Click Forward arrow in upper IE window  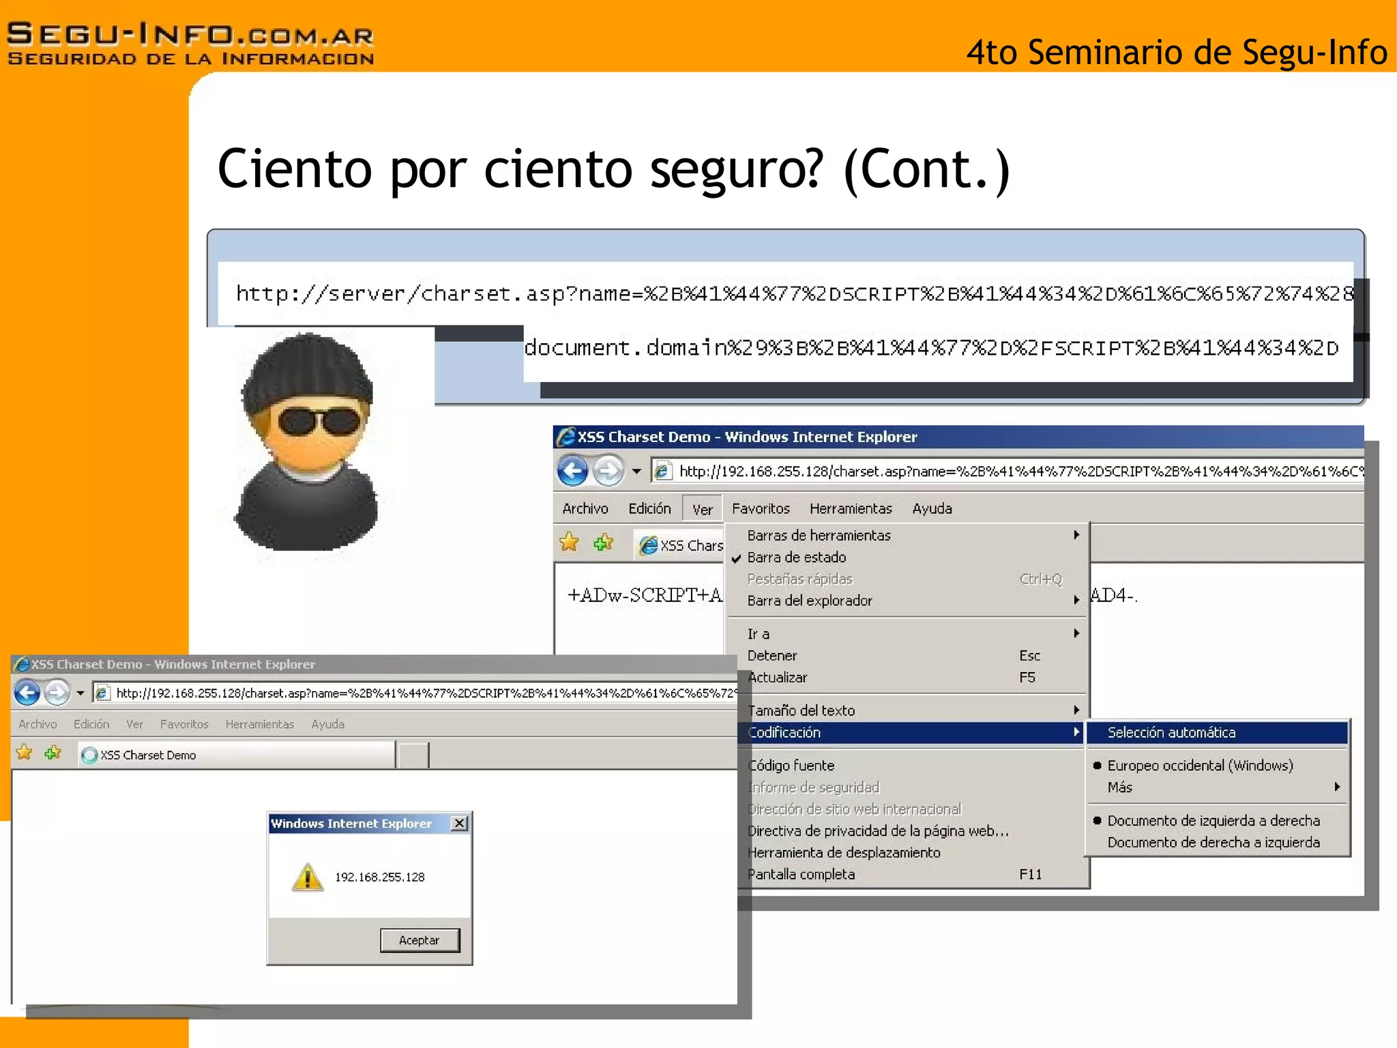click(608, 471)
